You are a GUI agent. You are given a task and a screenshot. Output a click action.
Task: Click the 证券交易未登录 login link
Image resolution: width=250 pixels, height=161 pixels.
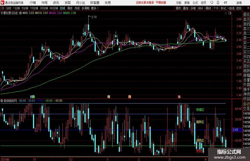click(x=145, y=3)
